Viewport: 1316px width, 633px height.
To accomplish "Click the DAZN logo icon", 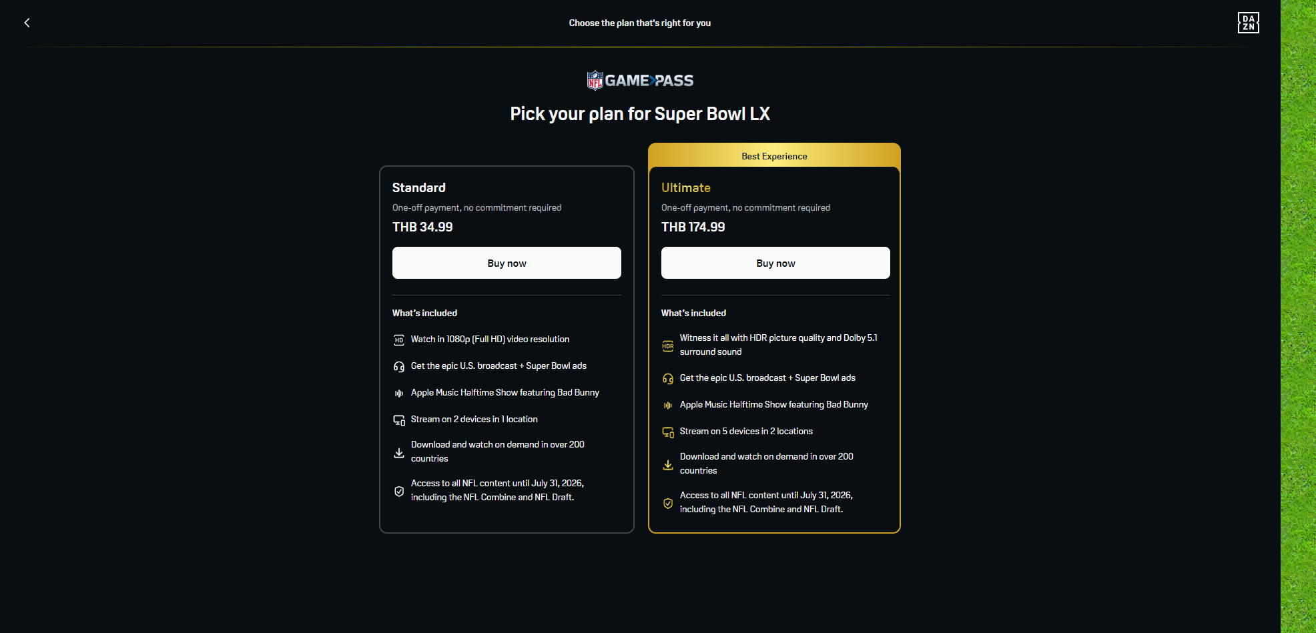I will 1248,23.
